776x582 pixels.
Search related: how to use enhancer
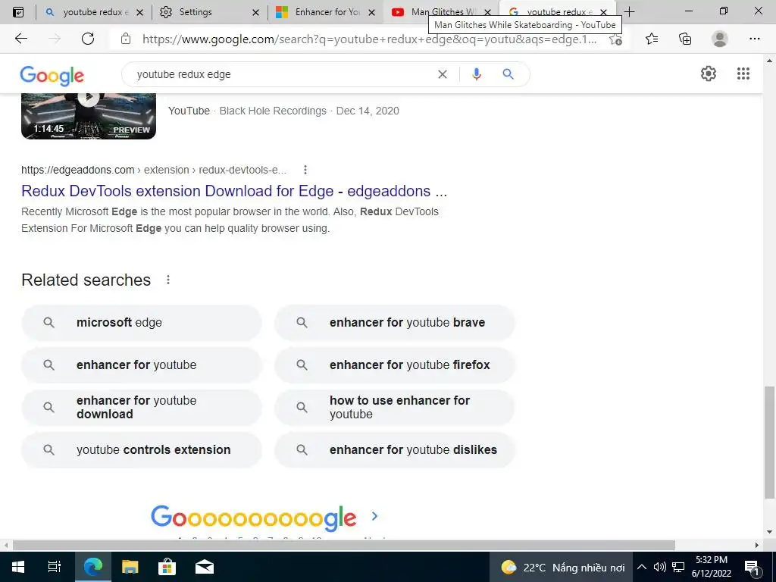(x=395, y=407)
